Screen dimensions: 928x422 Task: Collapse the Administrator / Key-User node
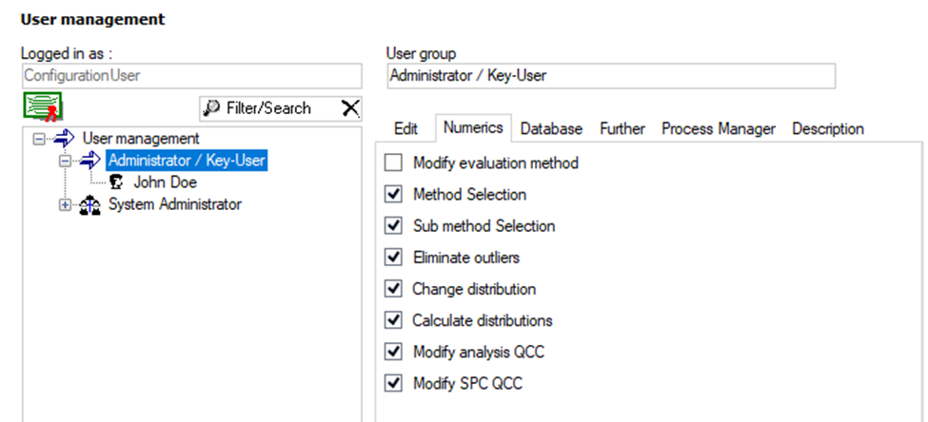(65, 161)
